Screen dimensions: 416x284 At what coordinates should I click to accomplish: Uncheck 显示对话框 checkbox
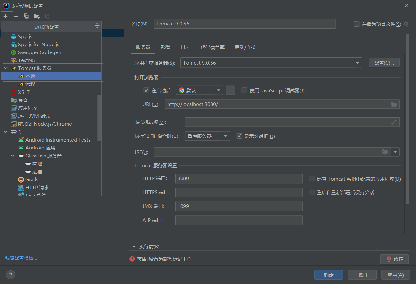pos(239,136)
